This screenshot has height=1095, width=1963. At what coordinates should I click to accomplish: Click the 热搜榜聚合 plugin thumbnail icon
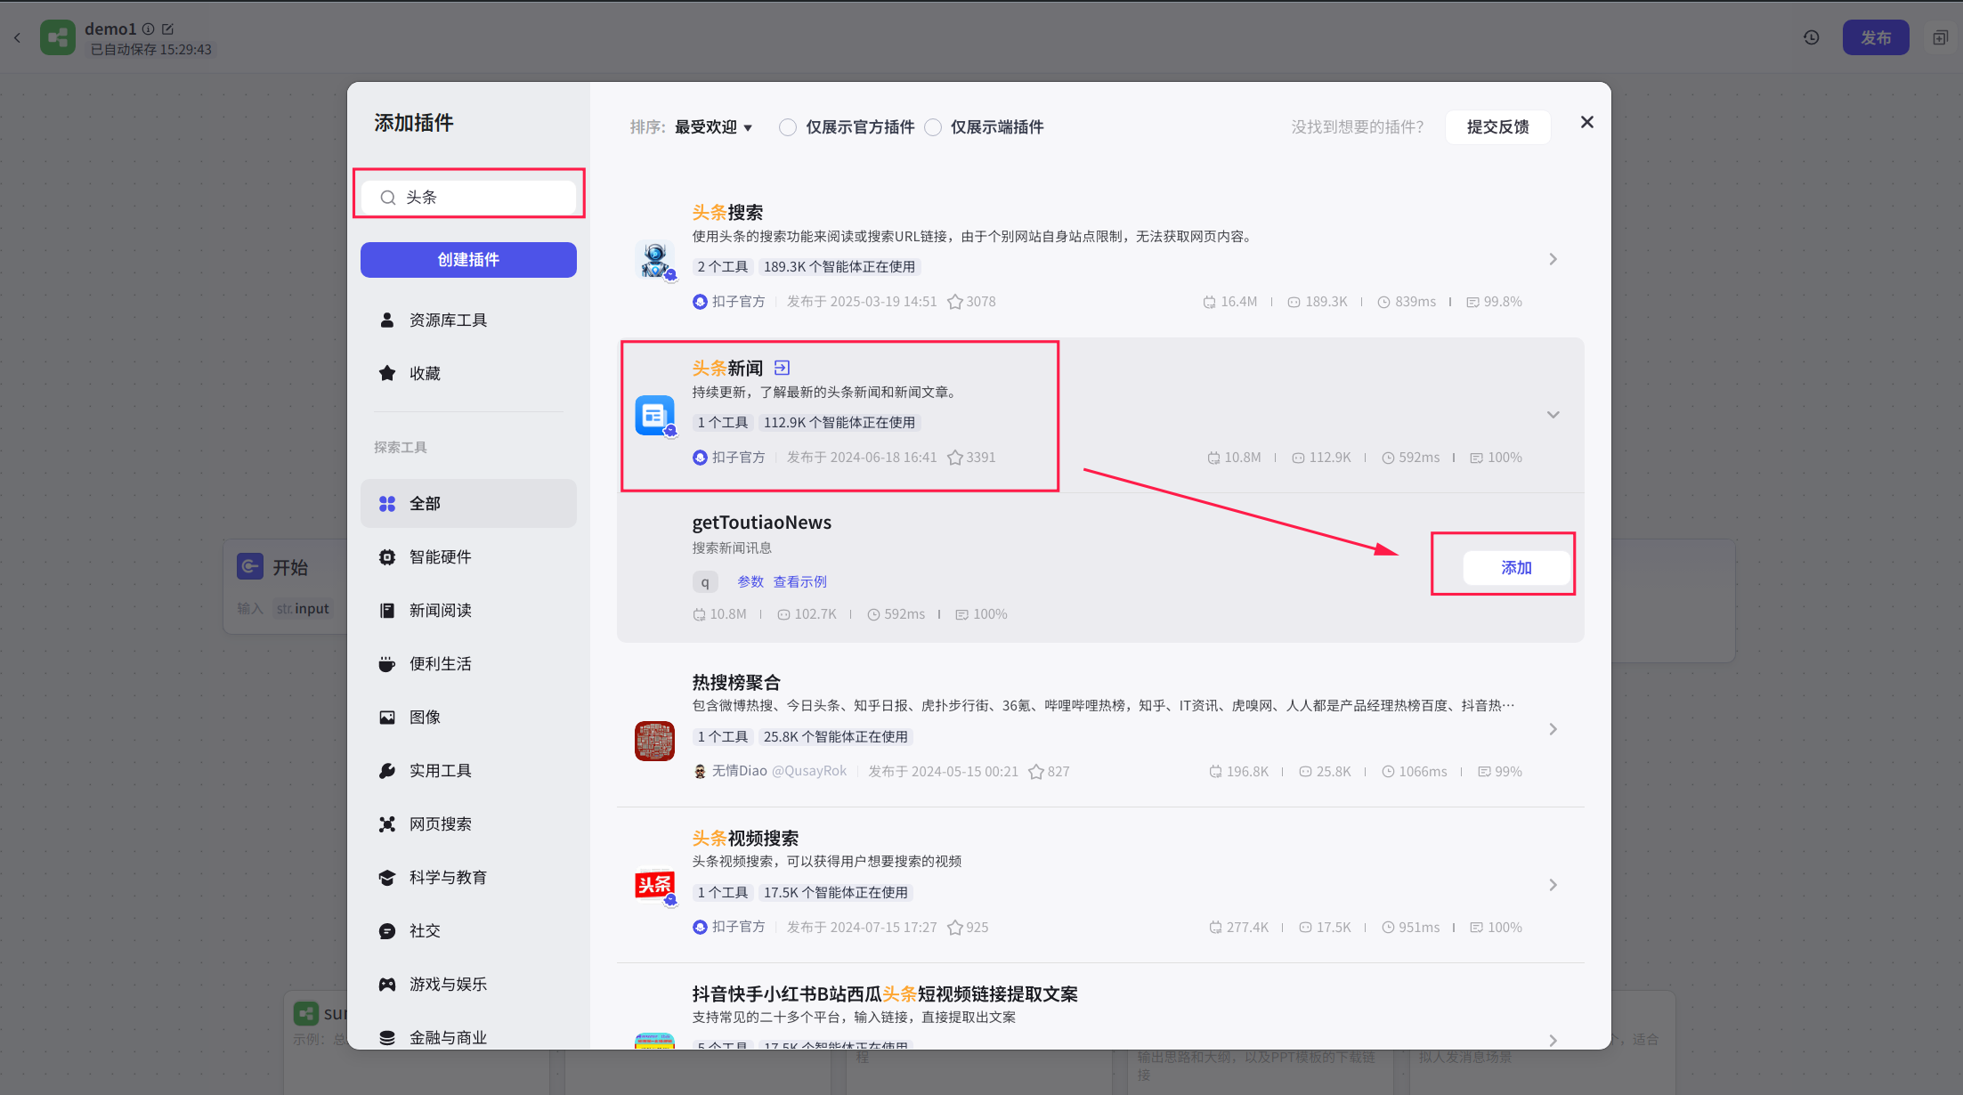pos(655,741)
